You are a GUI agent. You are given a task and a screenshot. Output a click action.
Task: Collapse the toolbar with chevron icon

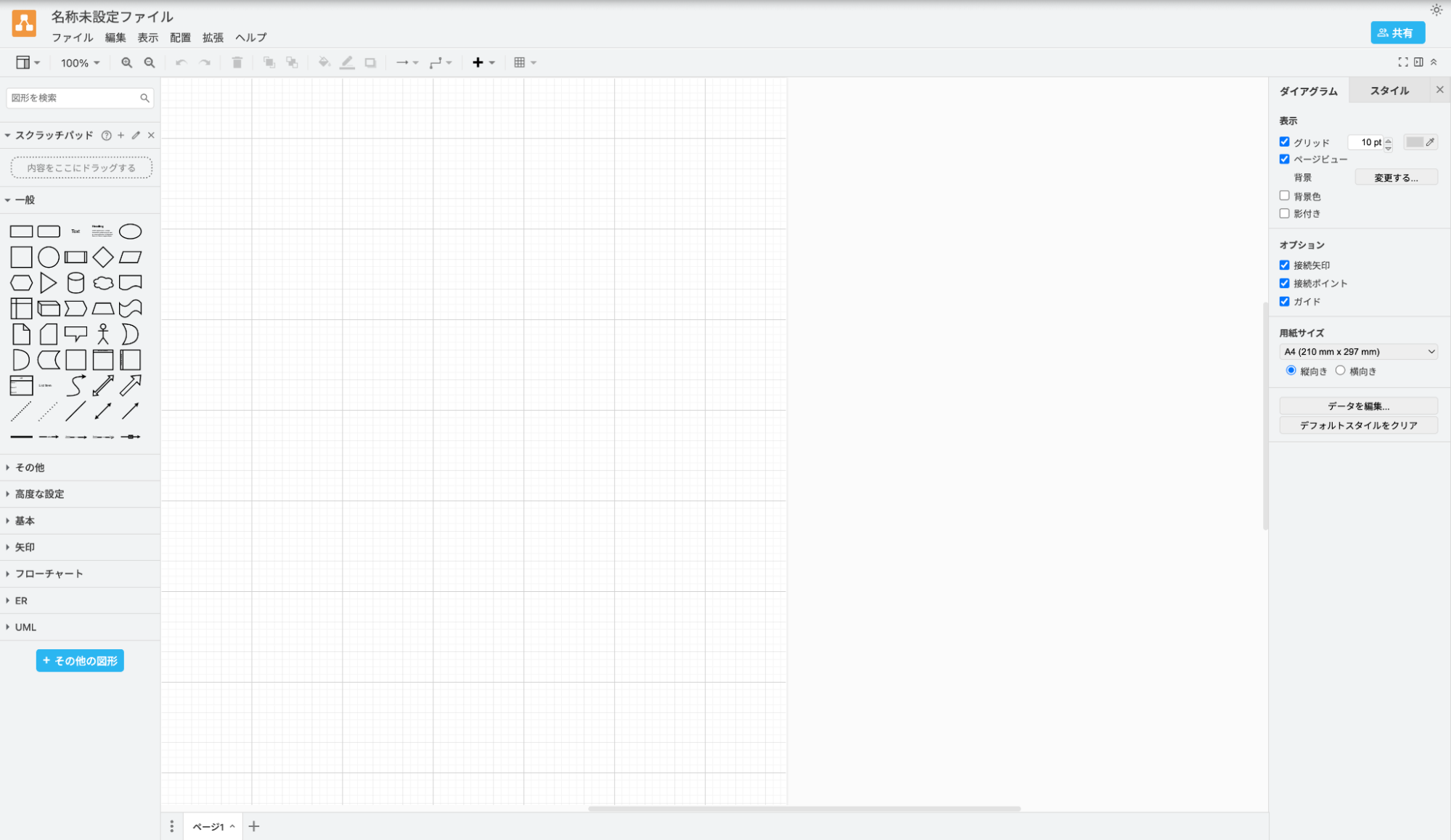click(x=1434, y=62)
